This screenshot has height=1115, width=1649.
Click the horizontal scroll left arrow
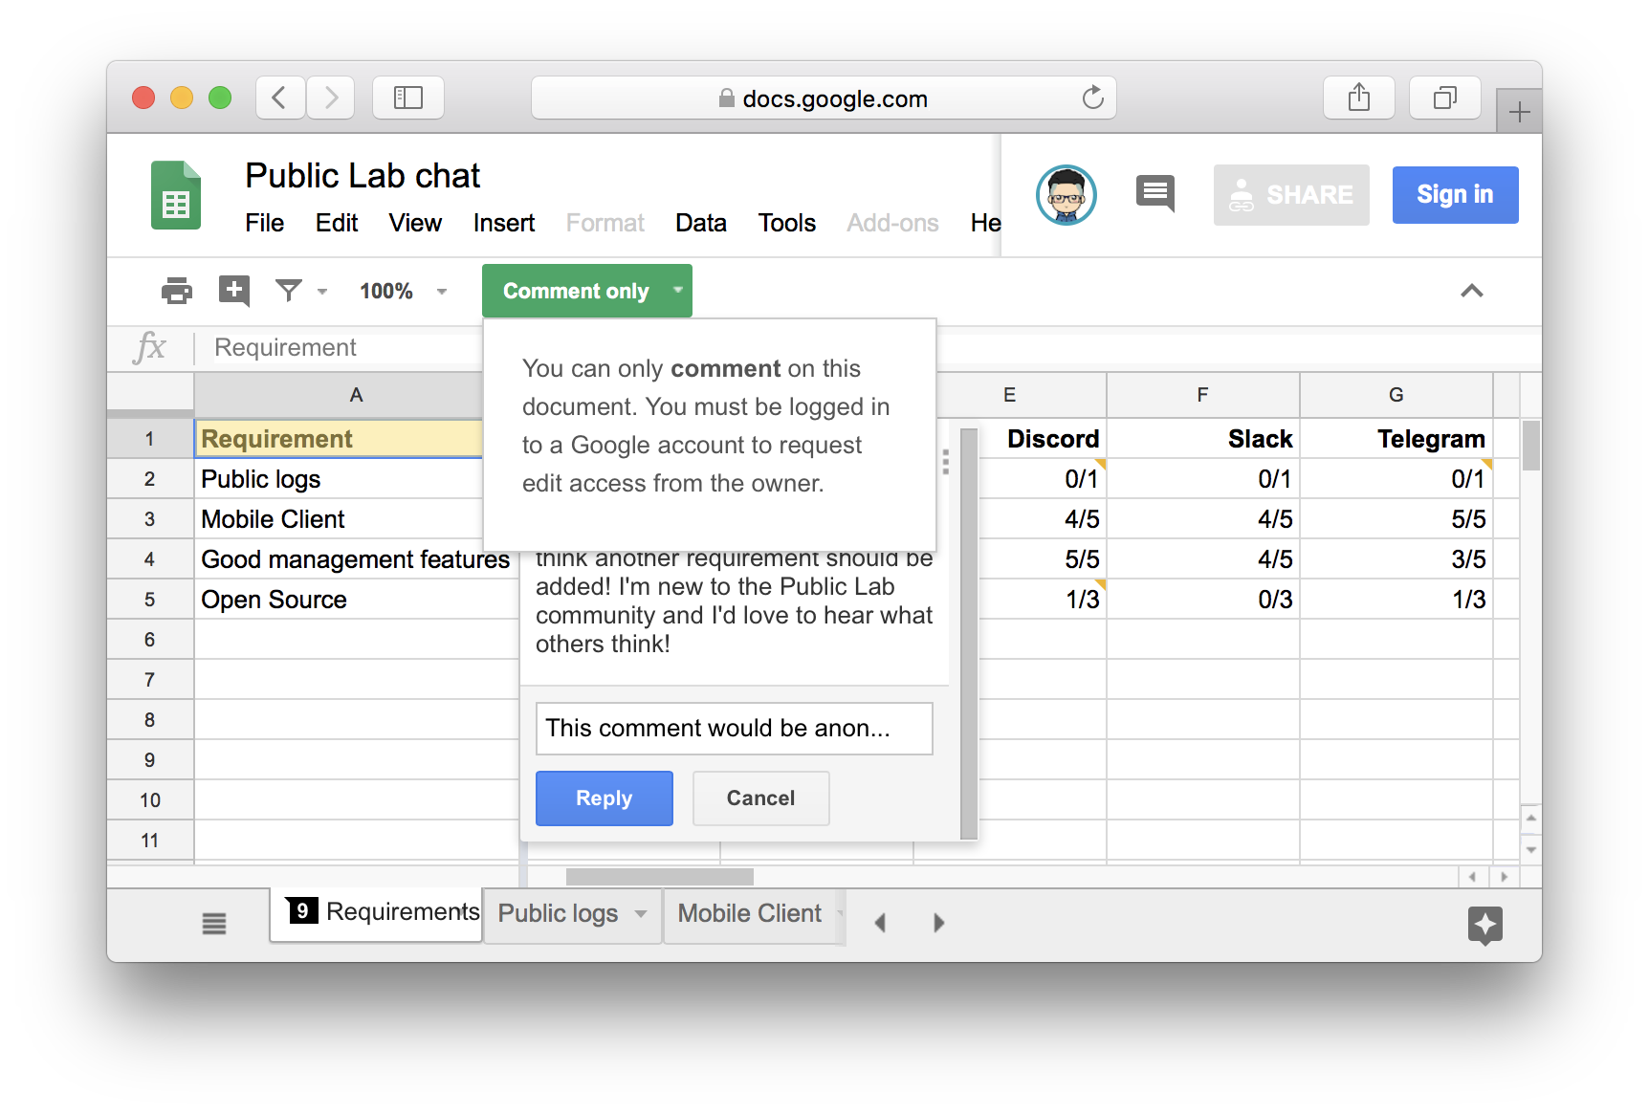coord(1472,877)
